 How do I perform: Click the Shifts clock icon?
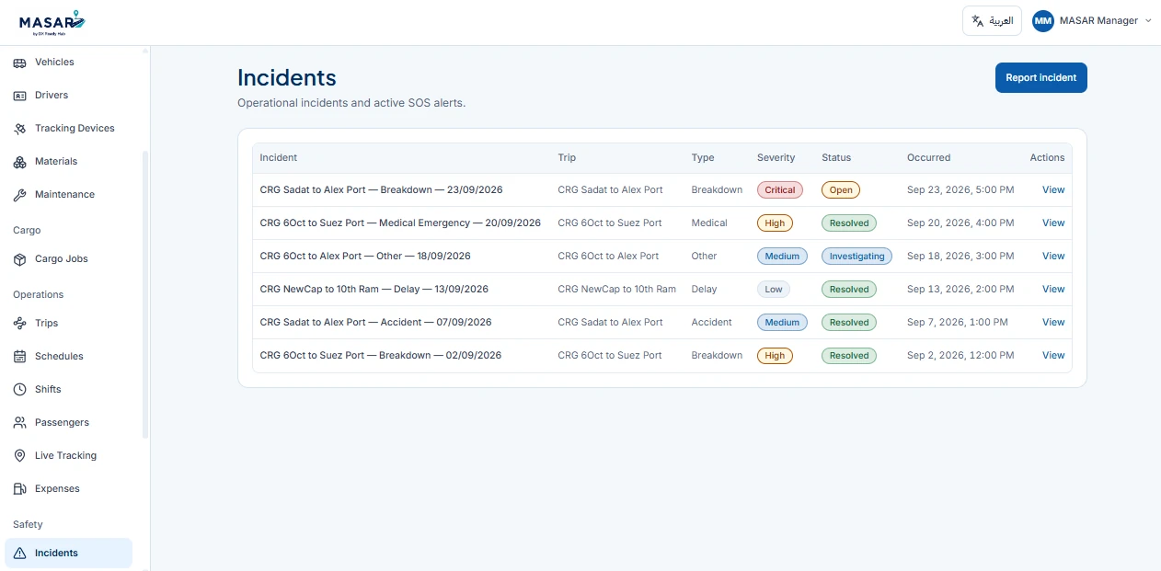coord(19,390)
